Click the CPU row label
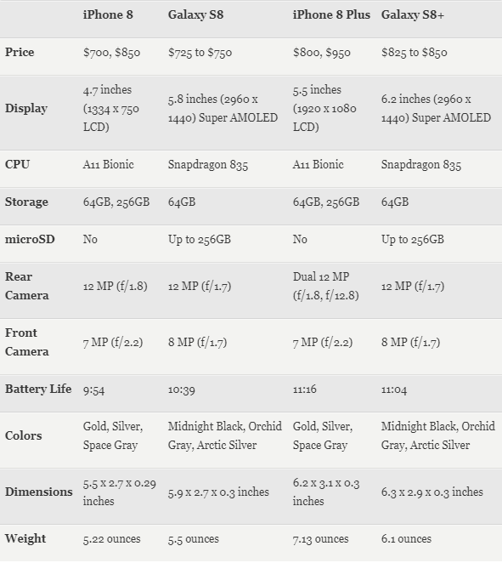 (17, 164)
